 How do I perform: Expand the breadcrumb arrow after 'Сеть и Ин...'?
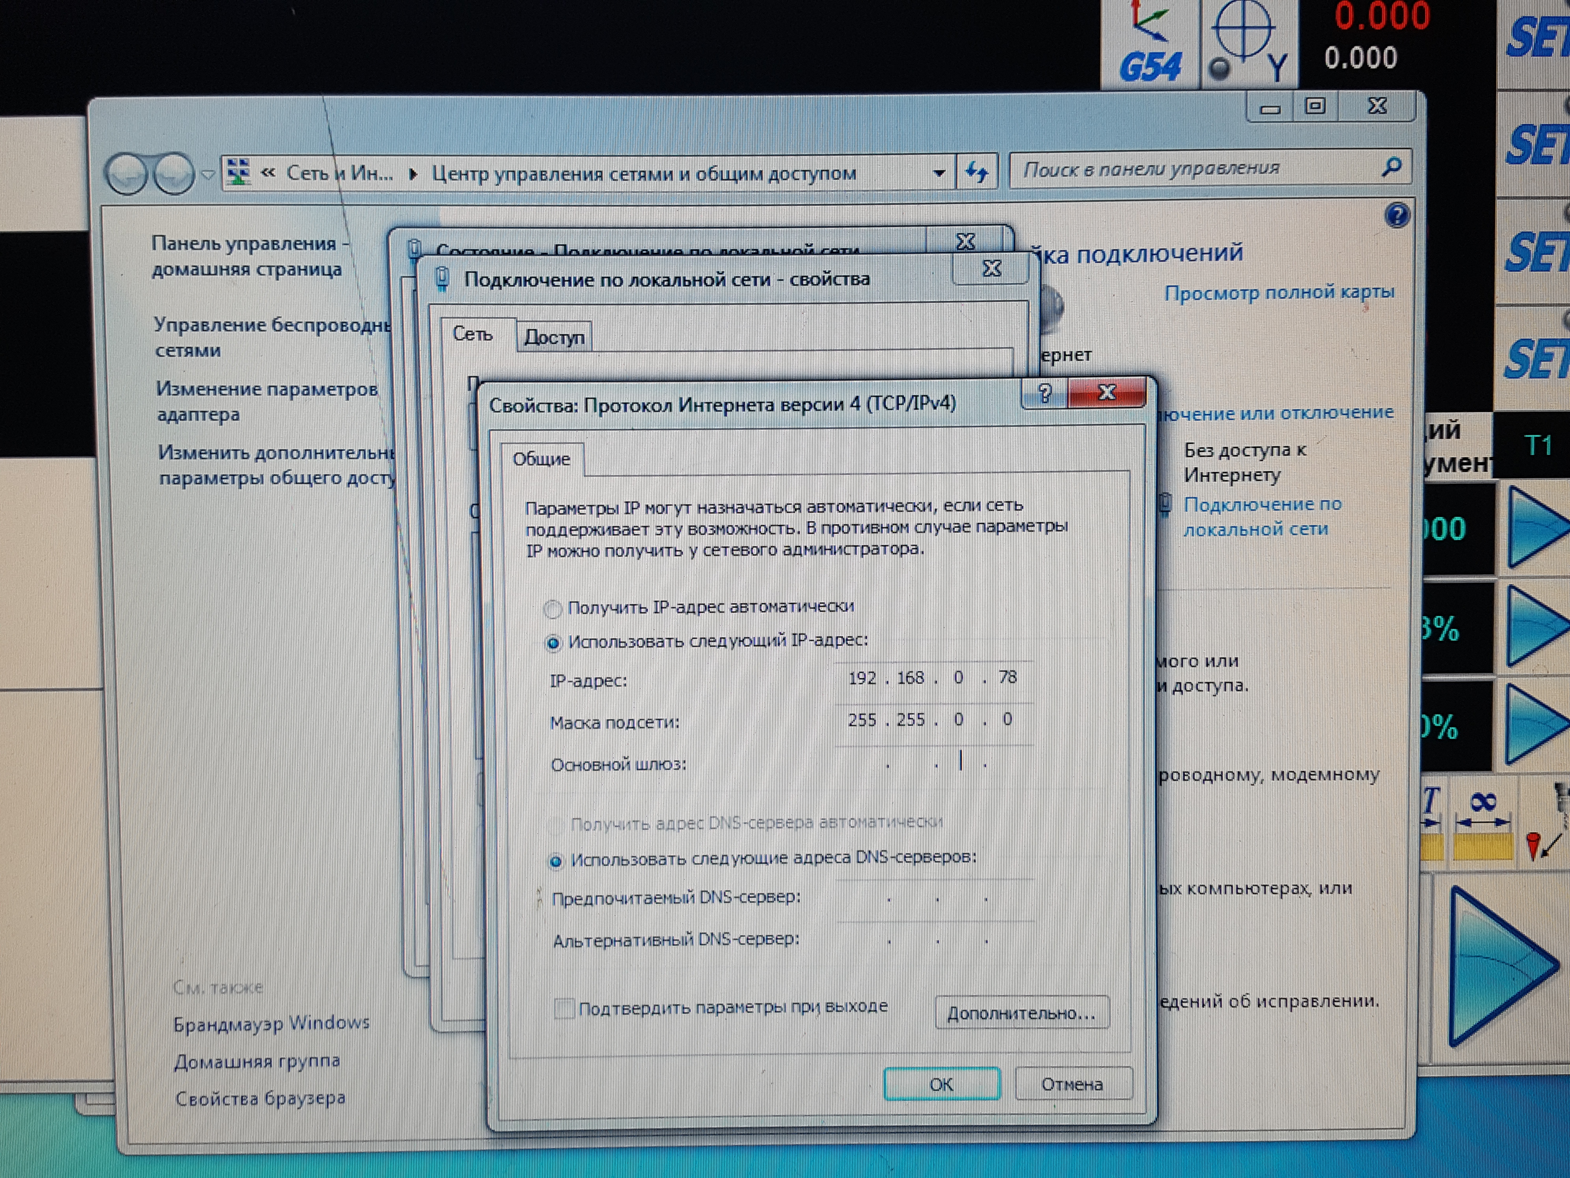point(413,174)
